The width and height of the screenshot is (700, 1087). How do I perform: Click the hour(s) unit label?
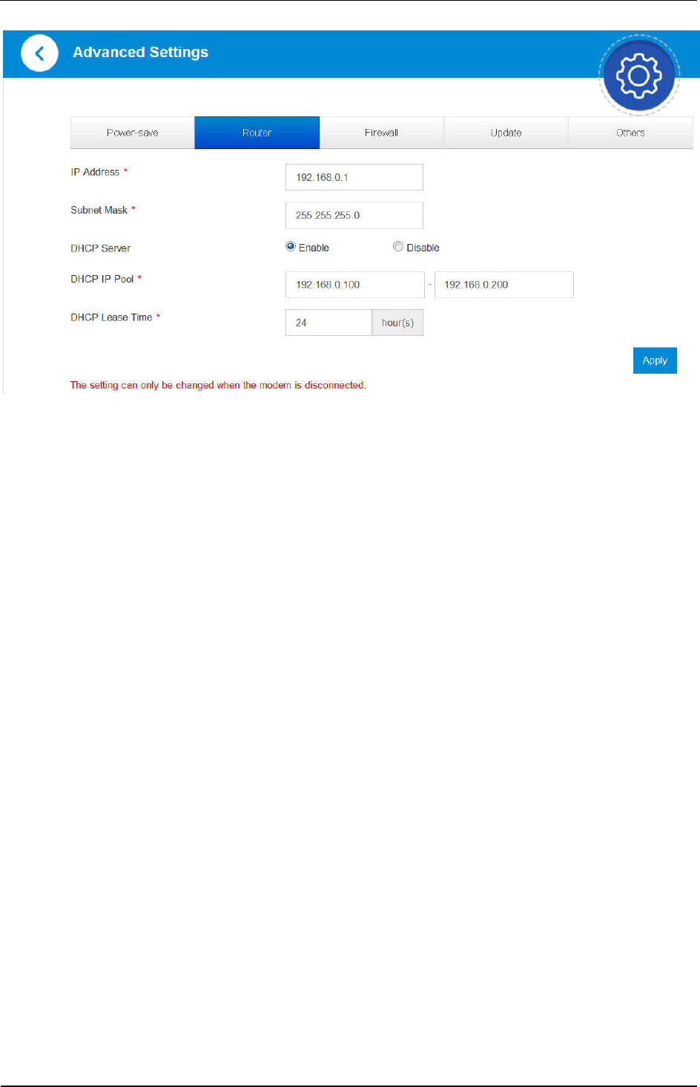pos(397,323)
